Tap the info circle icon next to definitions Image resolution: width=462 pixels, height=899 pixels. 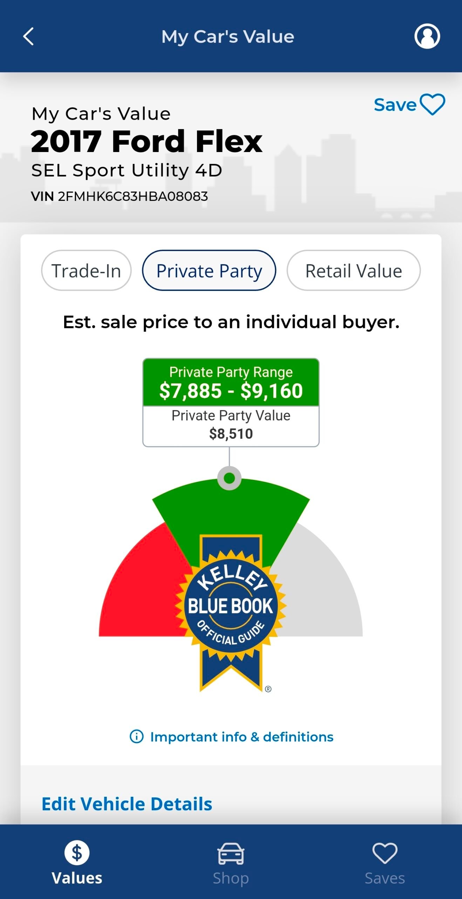pyautogui.click(x=136, y=737)
